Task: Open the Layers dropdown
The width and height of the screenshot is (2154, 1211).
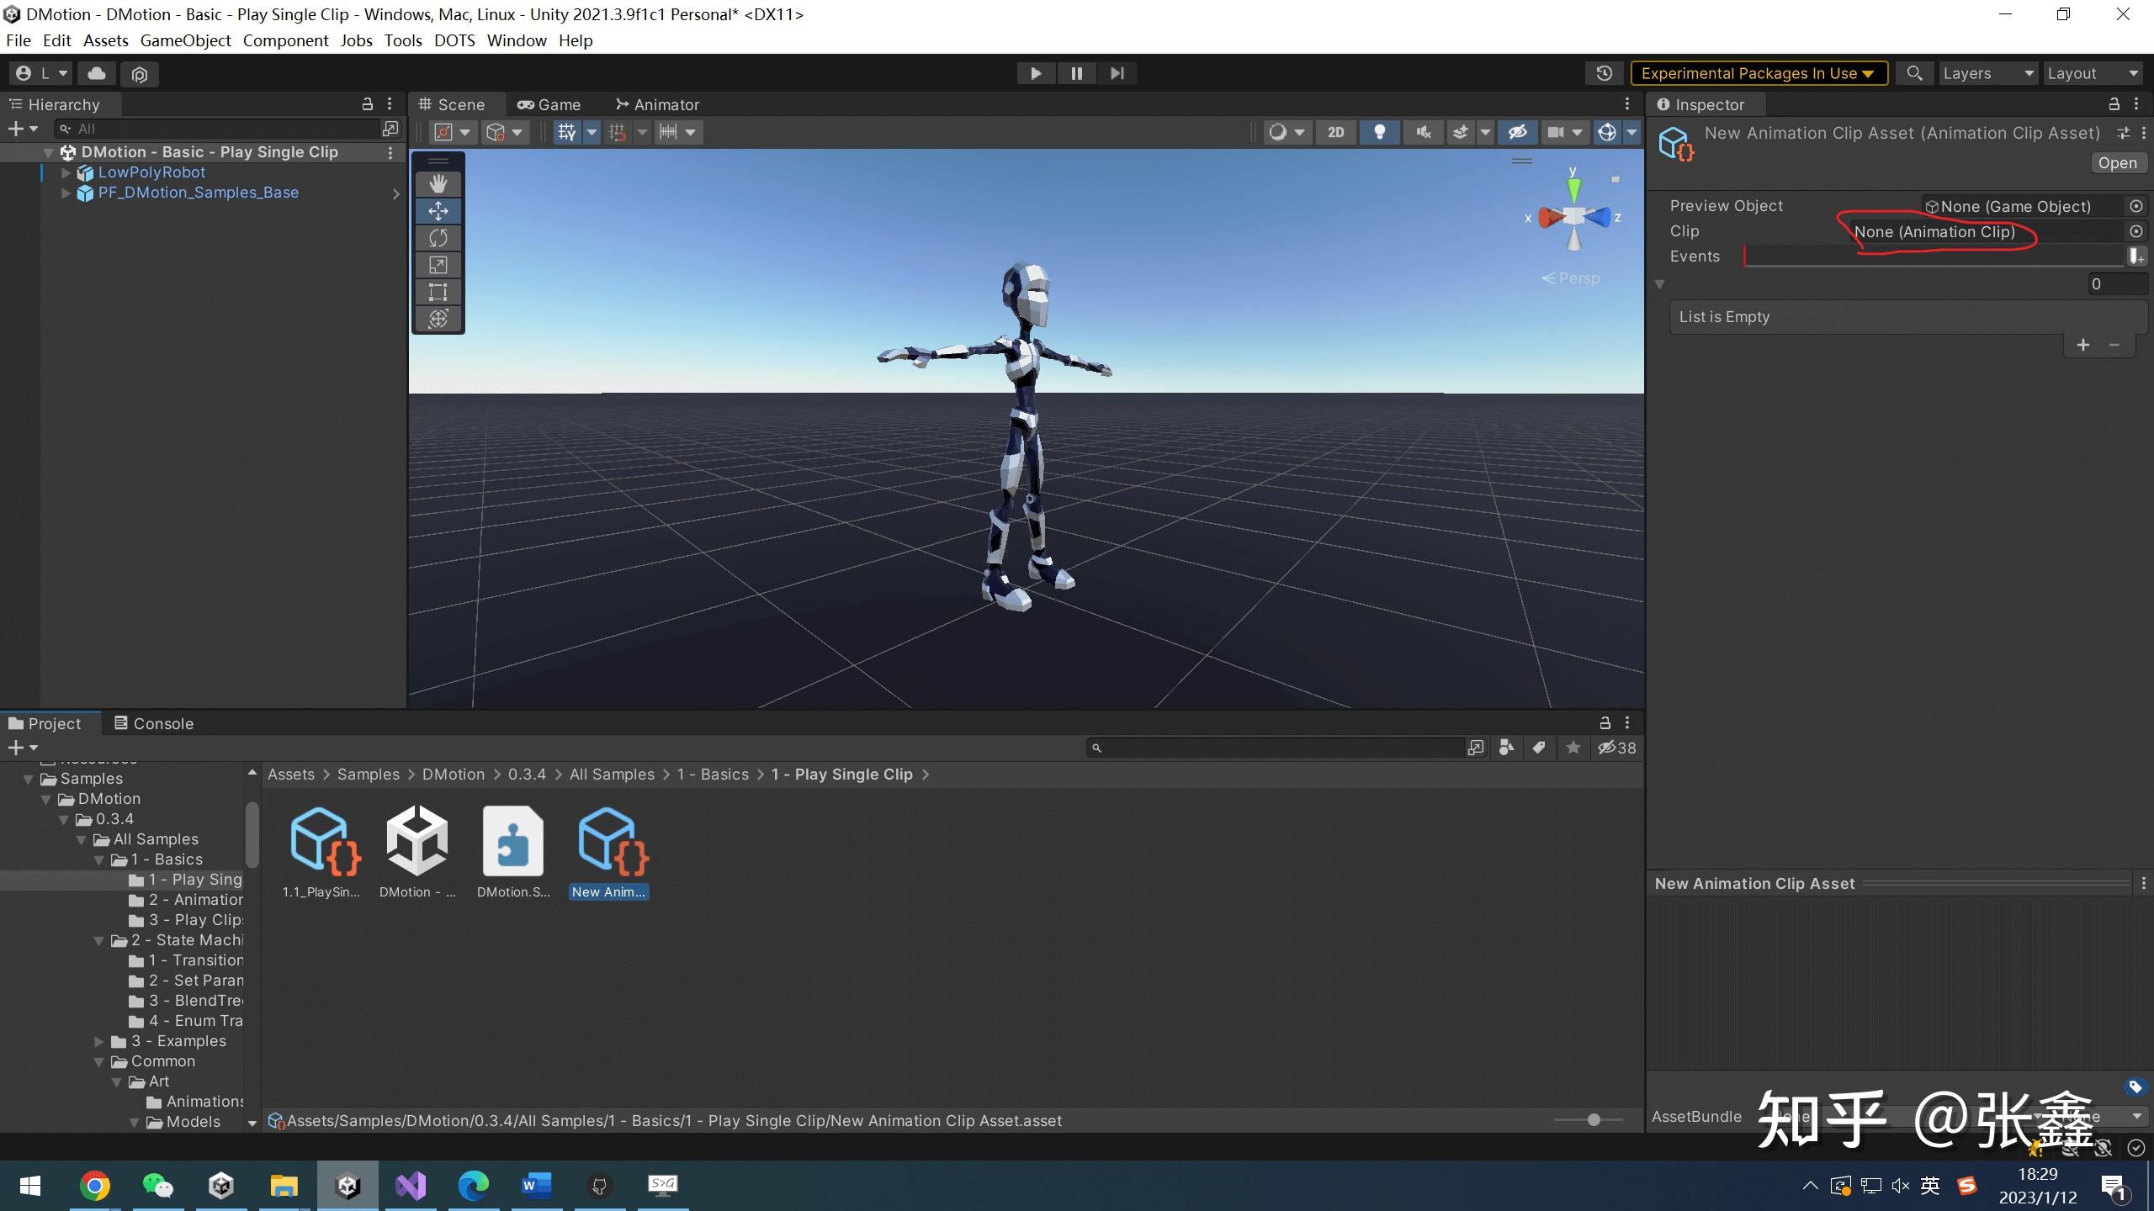Action: [x=1987, y=73]
